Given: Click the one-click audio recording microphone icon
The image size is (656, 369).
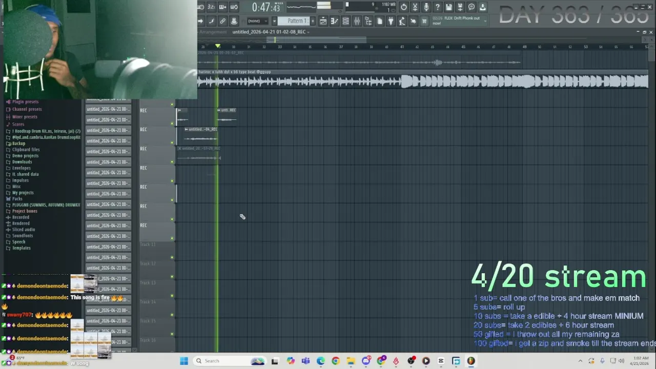Looking at the screenshot, I should point(426,7).
